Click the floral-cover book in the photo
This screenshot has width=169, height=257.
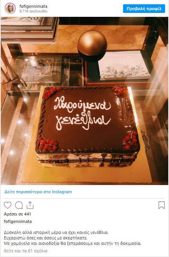click(124, 66)
